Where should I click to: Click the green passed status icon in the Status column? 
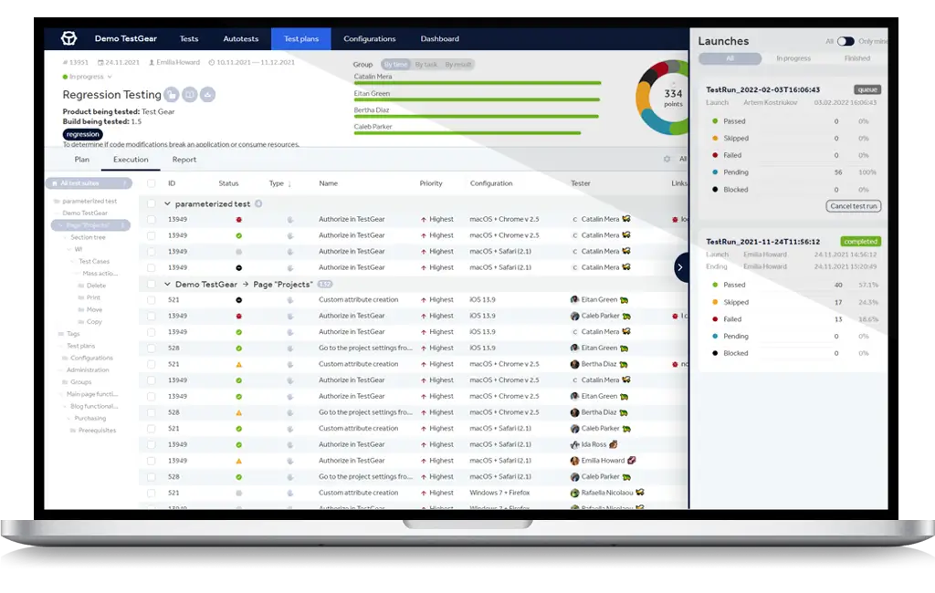(x=238, y=235)
